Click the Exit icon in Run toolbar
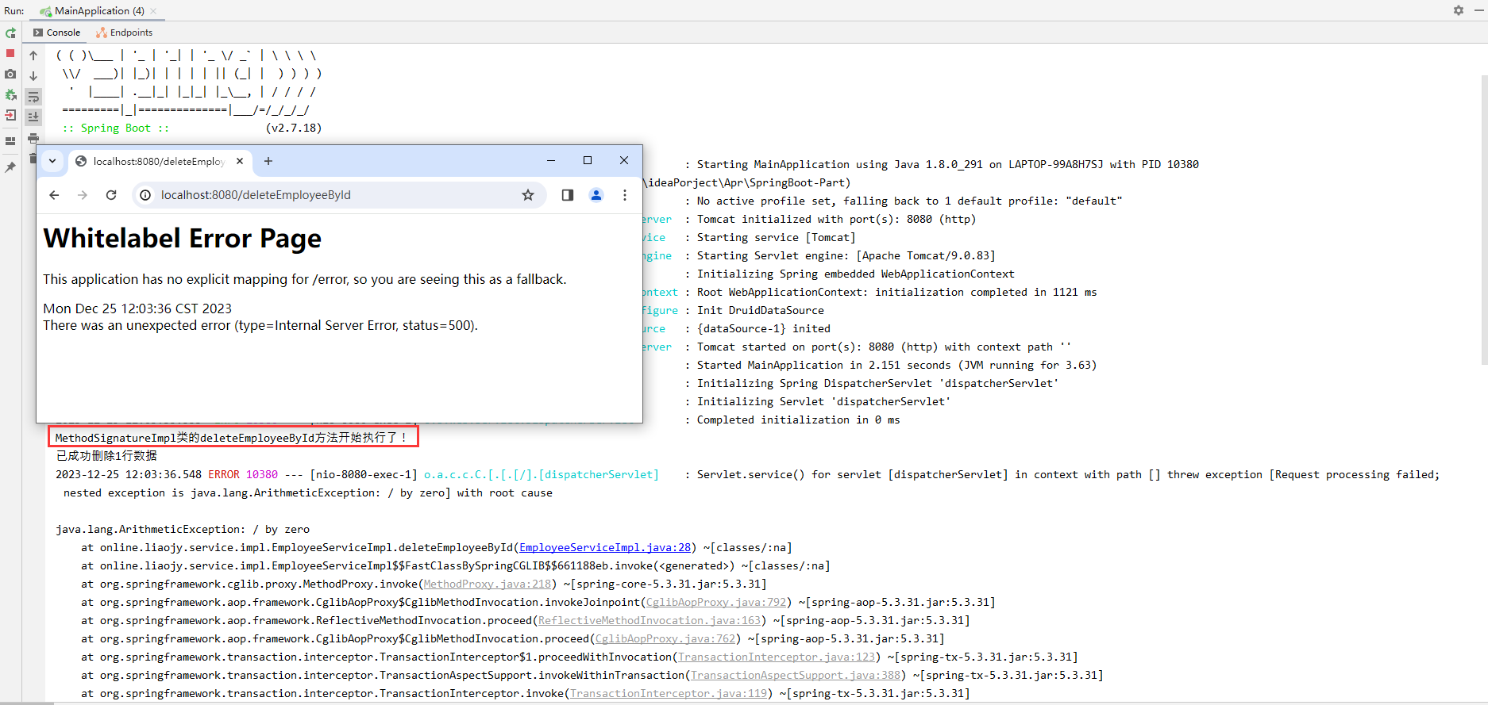This screenshot has width=1488, height=705. (10, 115)
